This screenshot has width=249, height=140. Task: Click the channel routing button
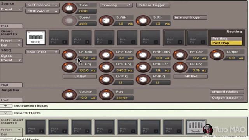click(227, 92)
